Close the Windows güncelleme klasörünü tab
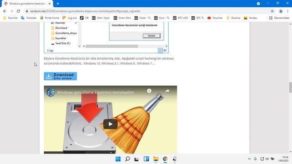Image resolution: width=292 pixels, height=164 pixels. click(x=50, y=4)
